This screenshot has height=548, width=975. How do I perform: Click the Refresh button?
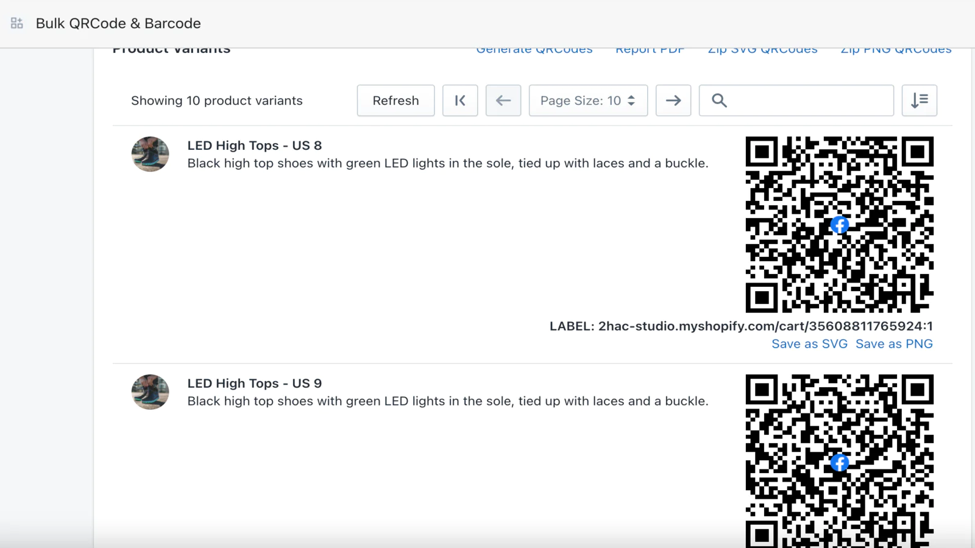click(395, 100)
